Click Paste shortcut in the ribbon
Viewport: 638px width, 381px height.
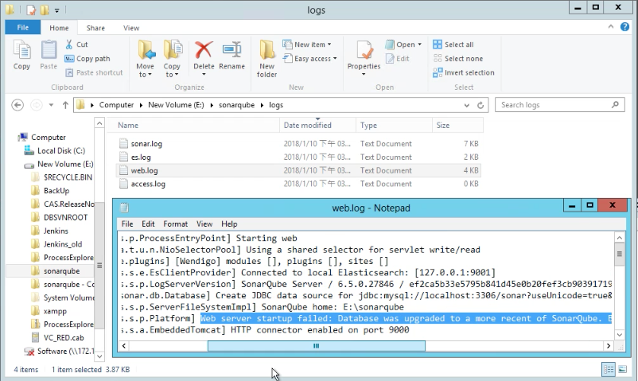[x=94, y=72]
